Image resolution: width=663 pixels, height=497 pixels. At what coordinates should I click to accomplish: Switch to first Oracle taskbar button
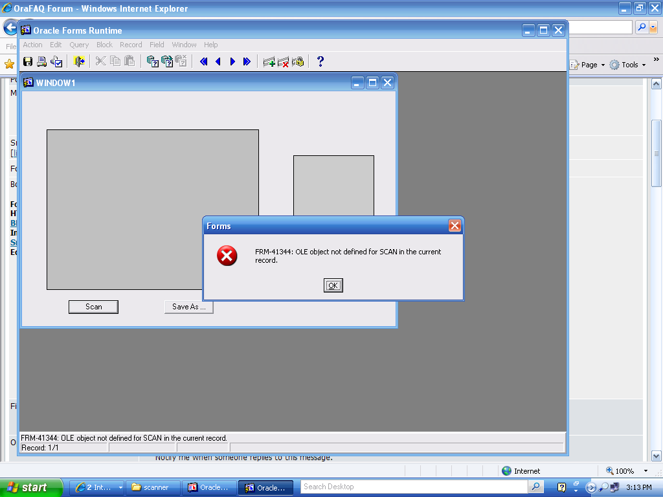[x=210, y=487]
